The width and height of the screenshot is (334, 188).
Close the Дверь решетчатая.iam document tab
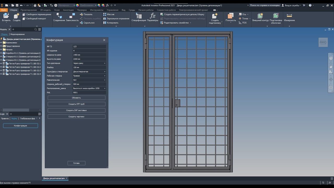click(66, 178)
